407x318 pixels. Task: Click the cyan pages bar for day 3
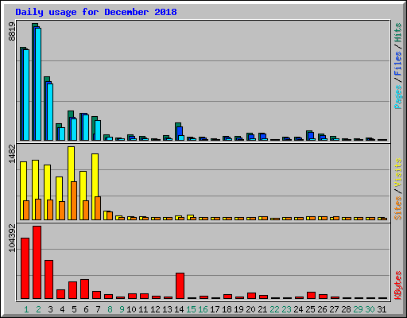coord(50,112)
